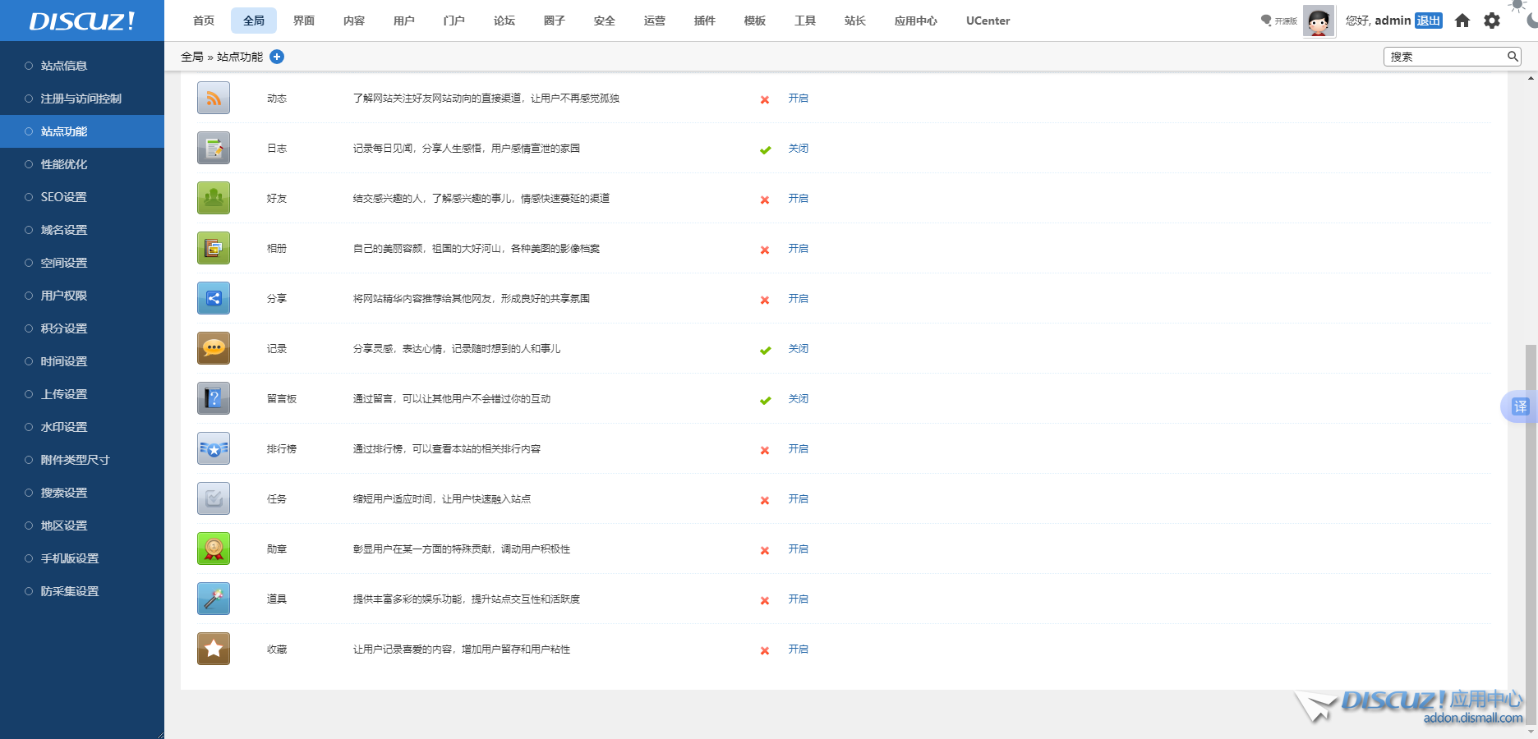Click the 退出 logout button
This screenshot has width=1538, height=739.
click(x=1428, y=21)
